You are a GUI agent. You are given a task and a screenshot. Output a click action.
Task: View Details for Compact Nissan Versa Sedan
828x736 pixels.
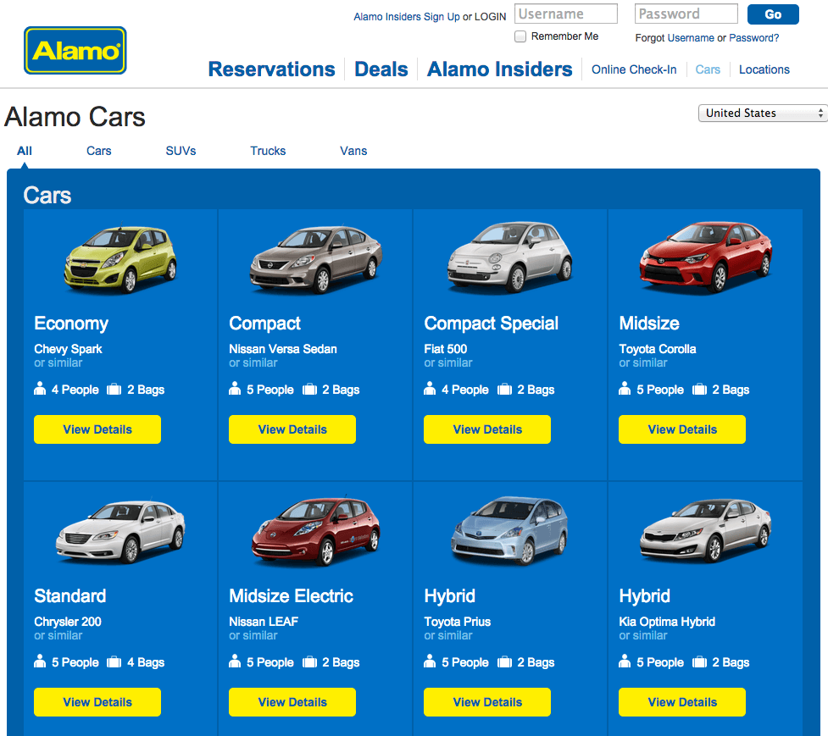[x=292, y=429]
